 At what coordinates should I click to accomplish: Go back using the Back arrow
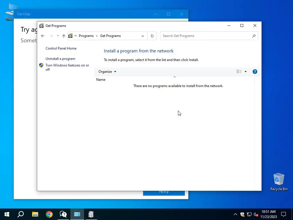(x=43, y=36)
